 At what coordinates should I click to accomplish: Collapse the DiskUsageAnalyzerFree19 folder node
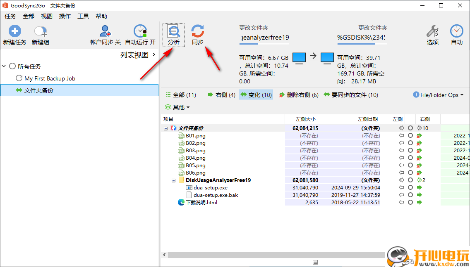pyautogui.click(x=173, y=180)
